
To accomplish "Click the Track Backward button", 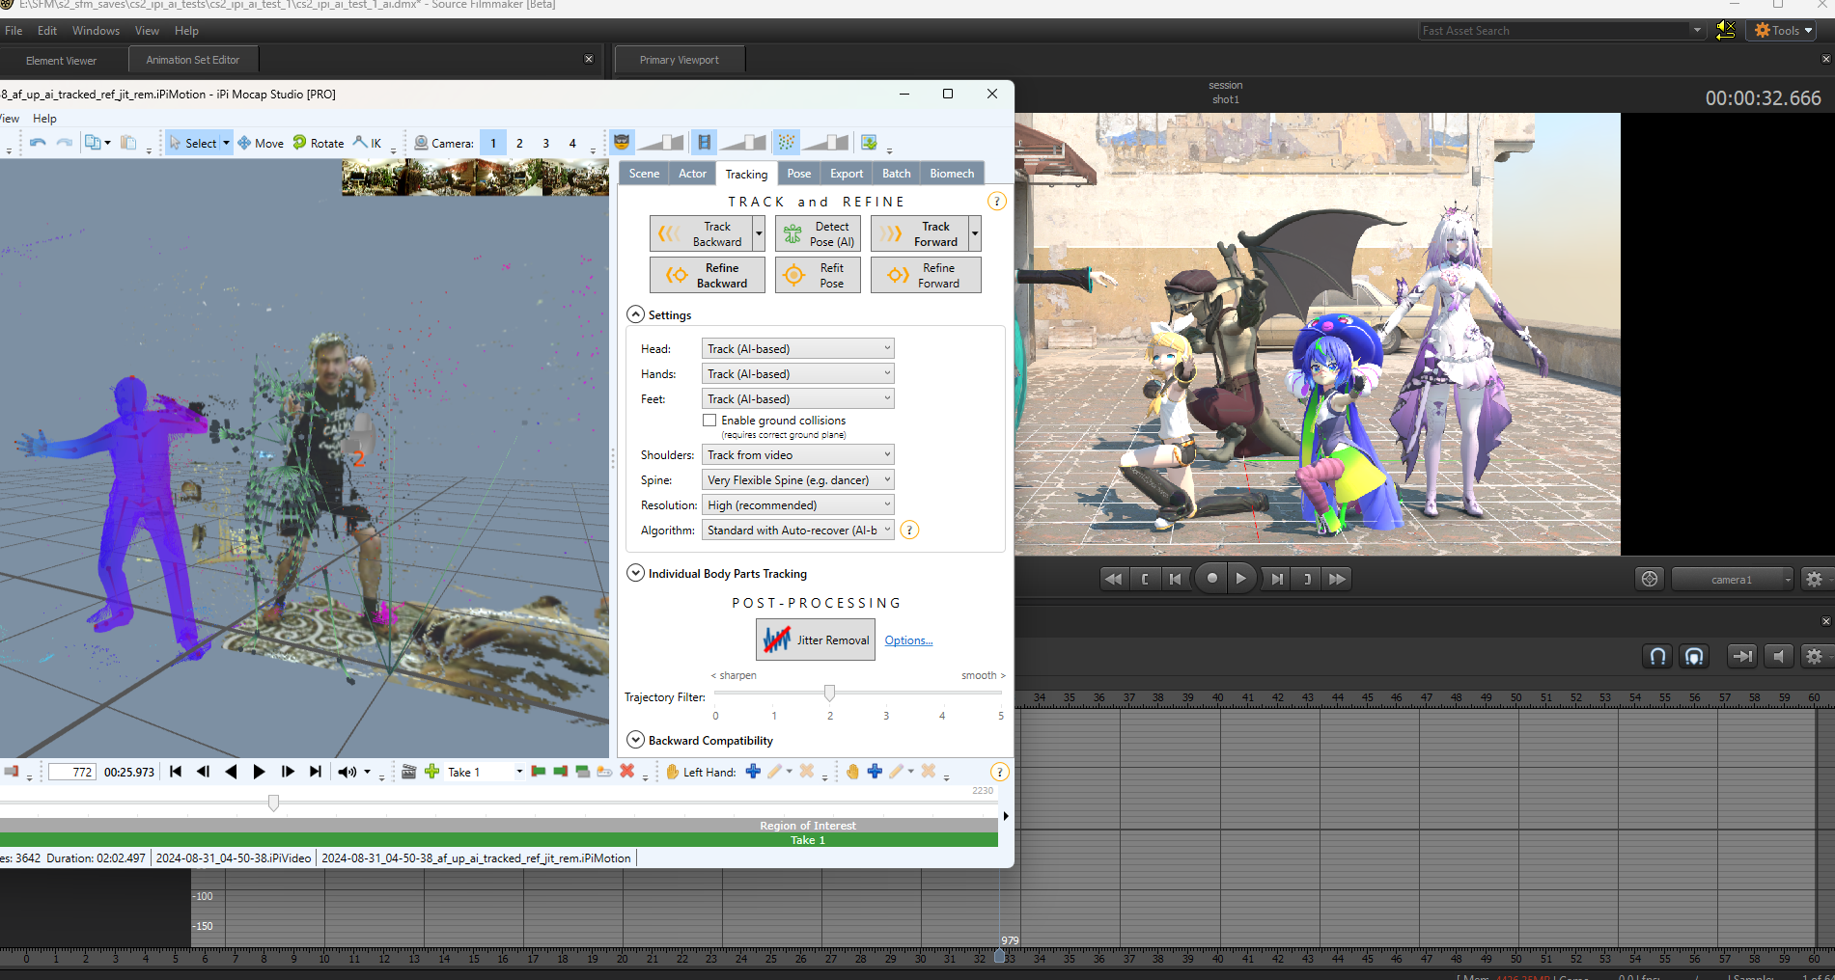I will [701, 234].
